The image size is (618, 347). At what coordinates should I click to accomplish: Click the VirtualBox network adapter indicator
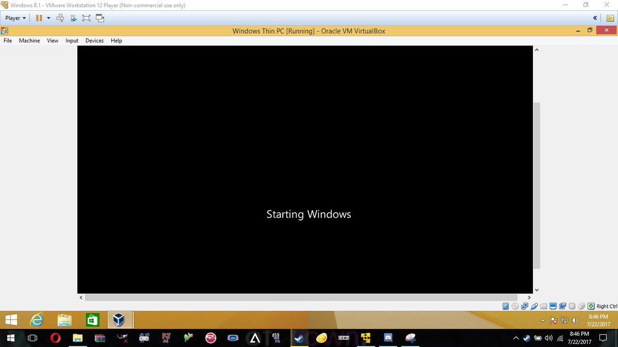(x=524, y=306)
